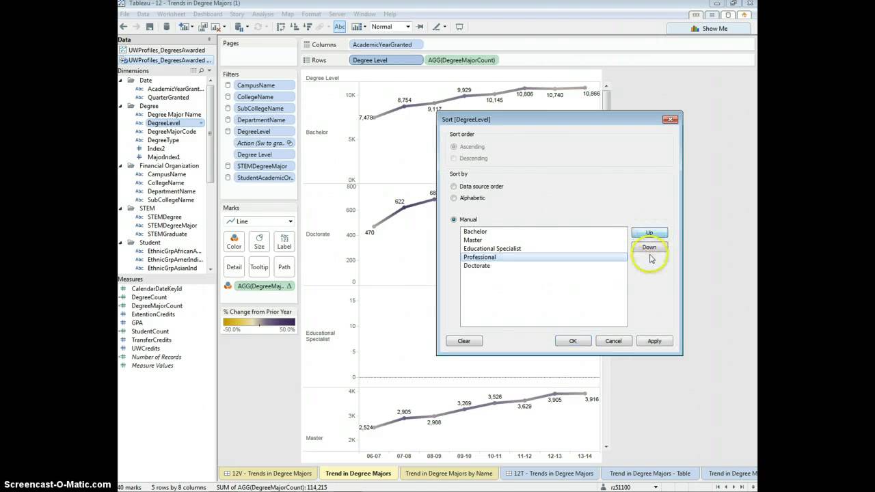Open DegreeLevel field dropdown arrow
The image size is (875, 492).
pos(201,123)
